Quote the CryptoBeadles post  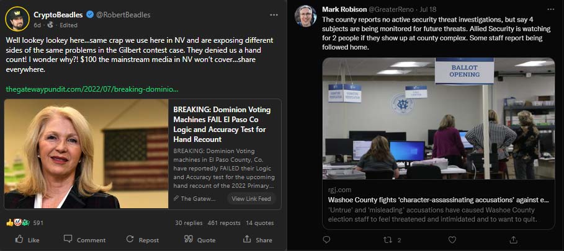(x=189, y=239)
